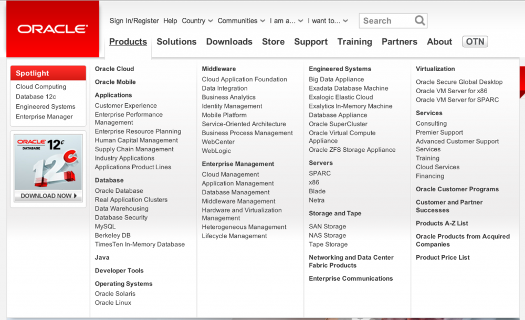This screenshot has height=320, width=525.
Task: Open the 'I want to...' dropdown
Action: [x=328, y=21]
